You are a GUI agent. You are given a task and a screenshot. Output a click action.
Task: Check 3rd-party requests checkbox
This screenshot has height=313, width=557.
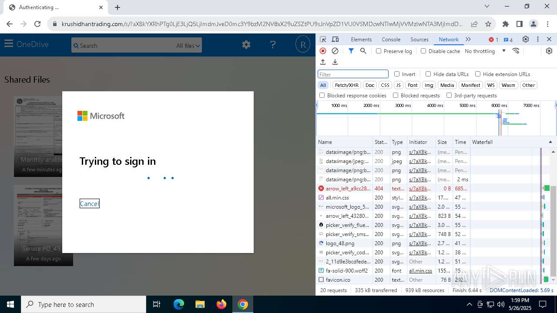click(449, 95)
